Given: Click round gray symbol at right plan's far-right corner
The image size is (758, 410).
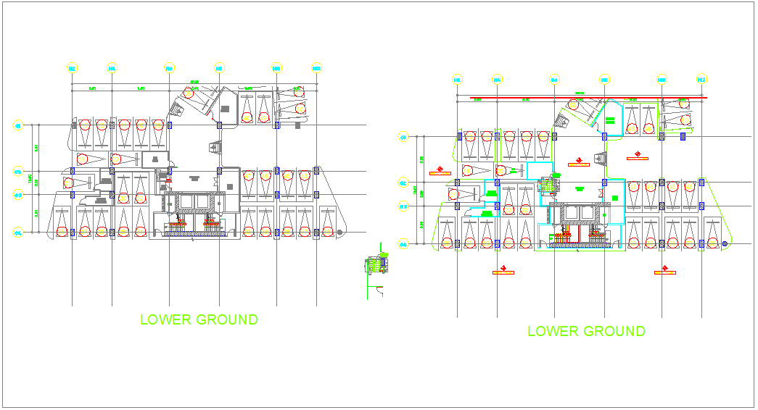Looking at the screenshot, I should (x=725, y=244).
